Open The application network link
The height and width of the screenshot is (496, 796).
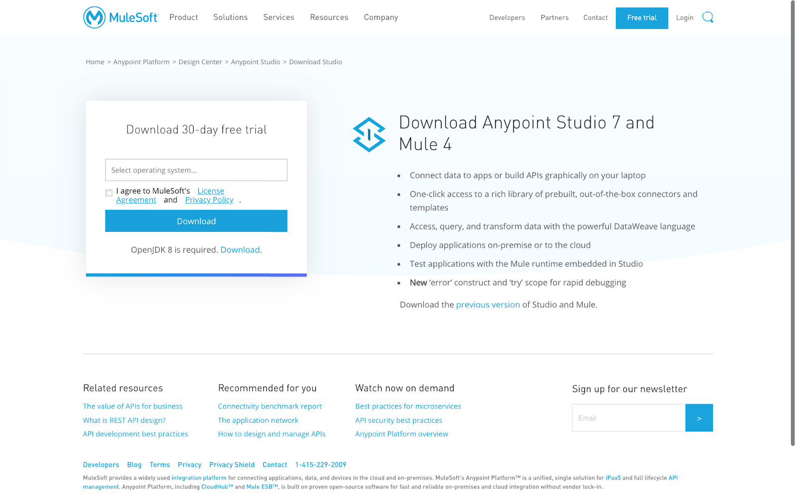(258, 420)
